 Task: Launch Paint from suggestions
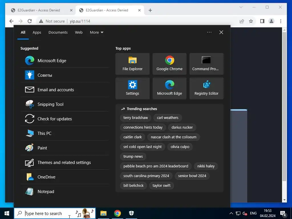[65, 148]
